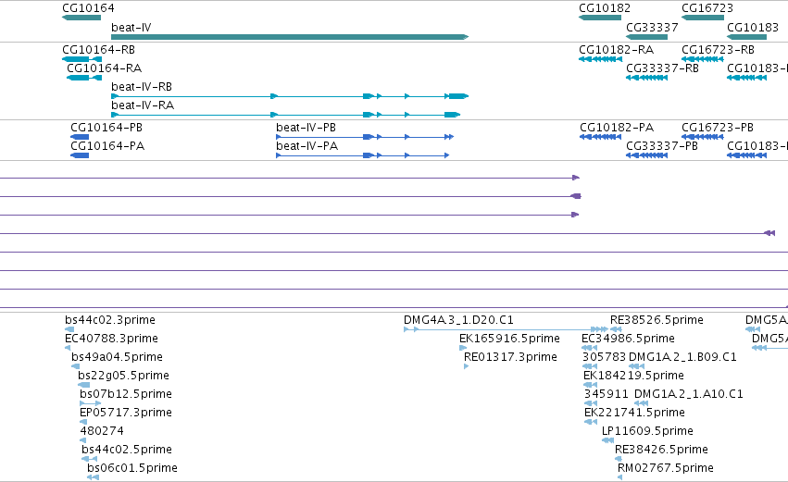Select EST RE38526.5prime
This screenshot has width=788, height=482.
616,329
